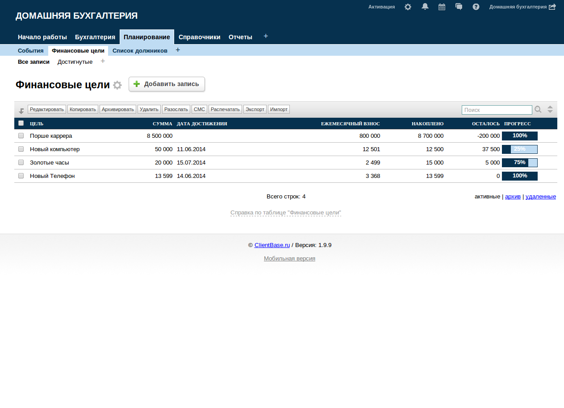Open the messages chat icon
The height and width of the screenshot is (408, 564).
click(x=459, y=7)
